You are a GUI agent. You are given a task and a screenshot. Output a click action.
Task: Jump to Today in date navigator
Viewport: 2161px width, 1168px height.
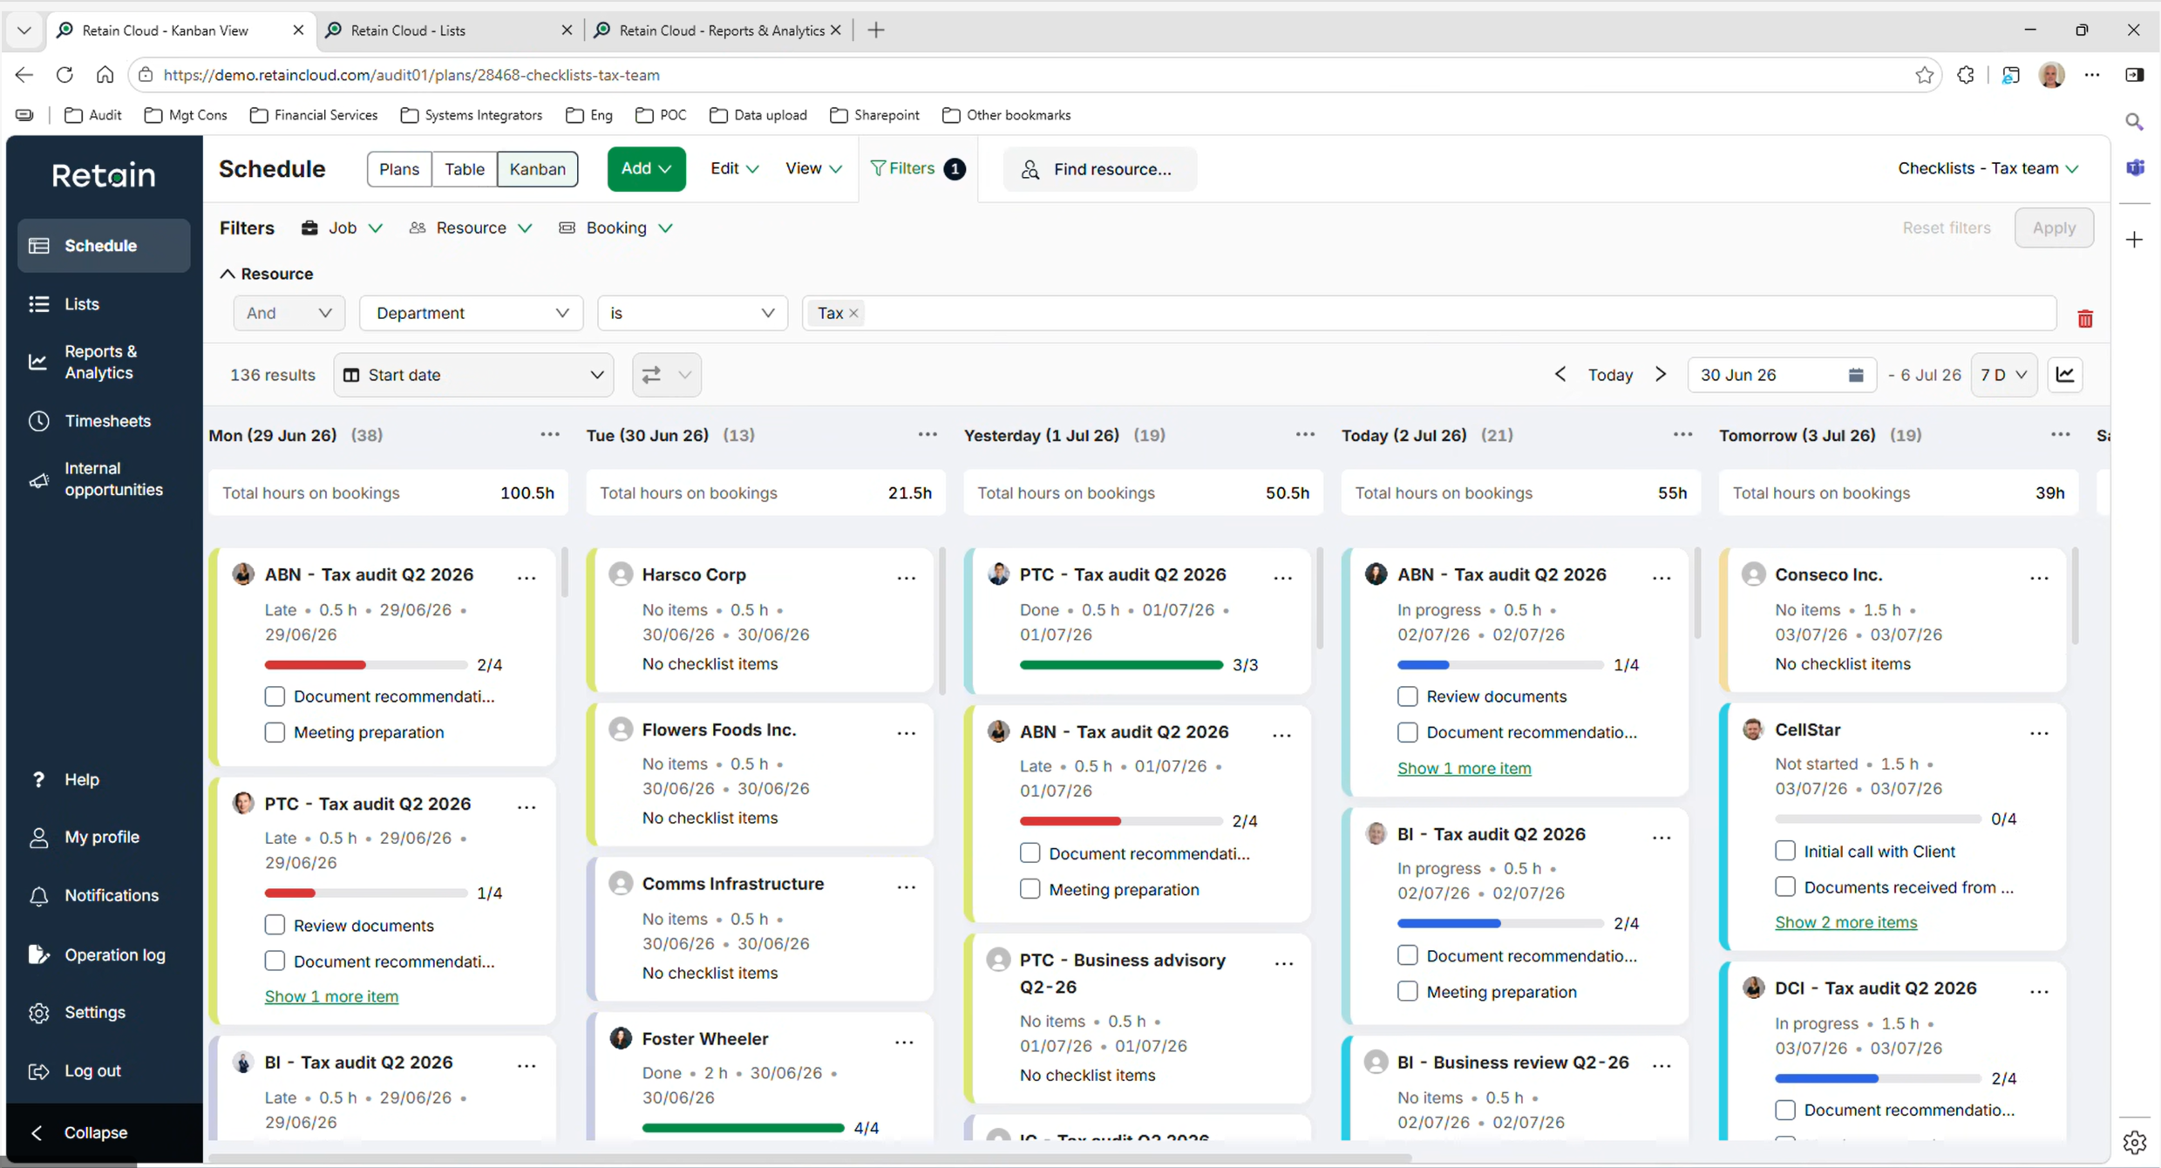[x=1610, y=375]
